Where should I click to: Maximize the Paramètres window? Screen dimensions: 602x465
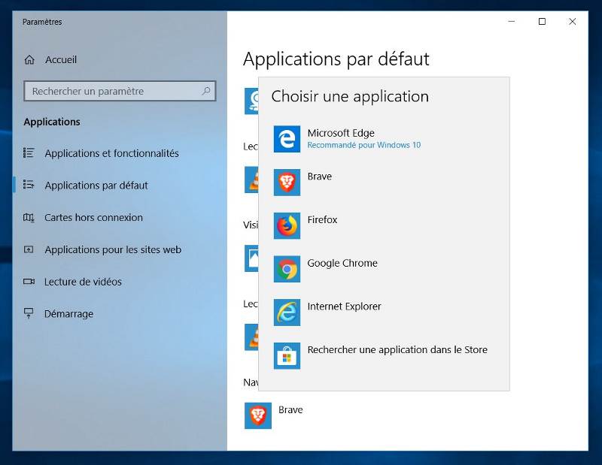pyautogui.click(x=542, y=22)
